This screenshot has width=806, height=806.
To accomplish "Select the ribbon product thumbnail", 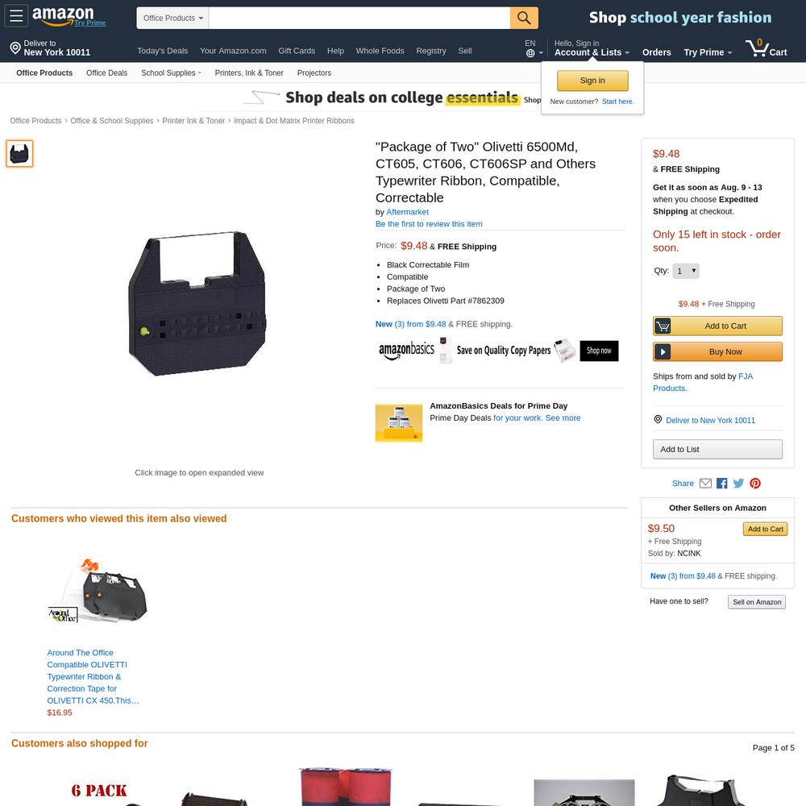I will (x=19, y=154).
